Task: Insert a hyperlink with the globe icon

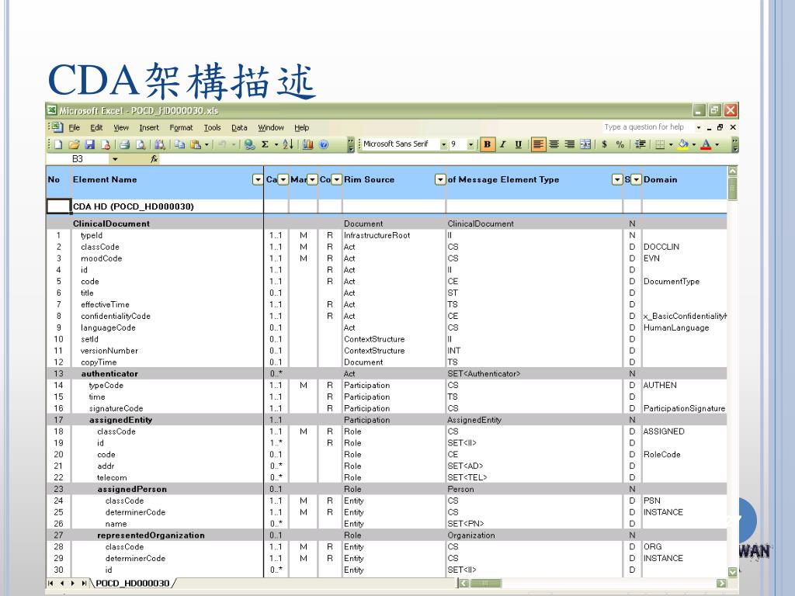Action: (x=249, y=144)
